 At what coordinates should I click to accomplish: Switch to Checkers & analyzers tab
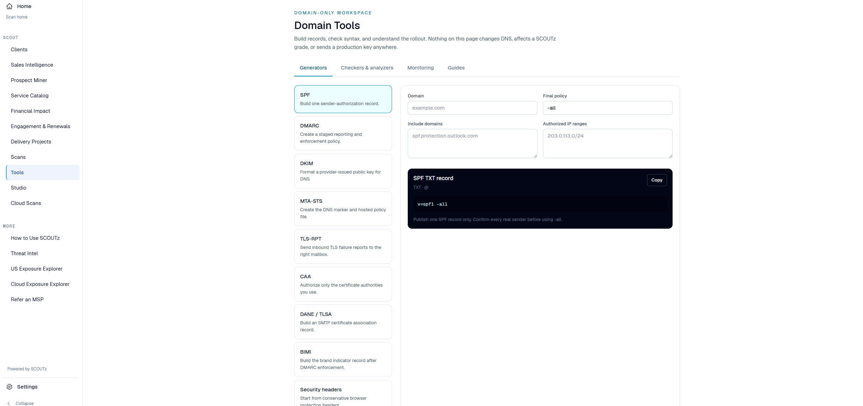tap(367, 68)
